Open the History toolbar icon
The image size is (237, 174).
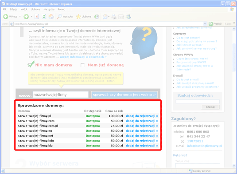97,16
